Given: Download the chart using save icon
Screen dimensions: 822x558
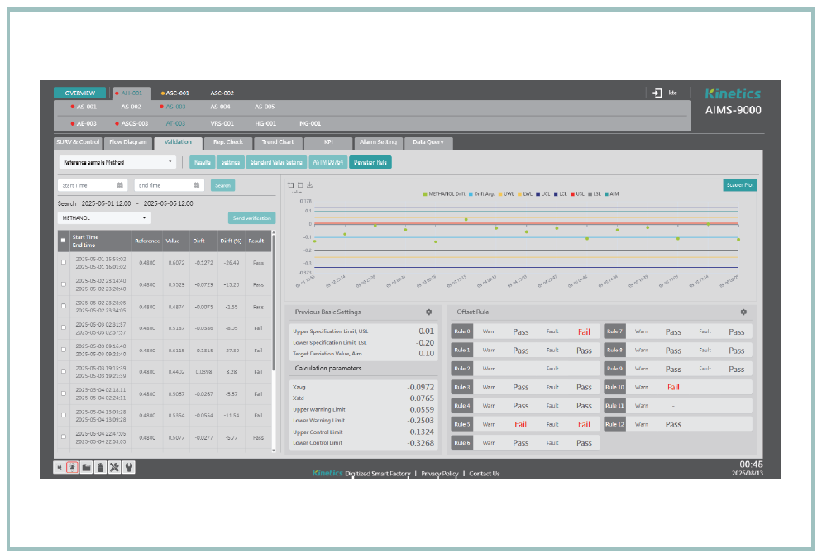Looking at the screenshot, I should [309, 185].
